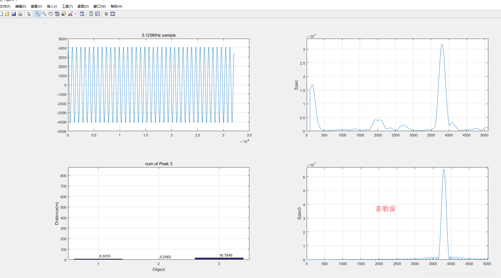Click the link plot icon
The height and width of the screenshot is (278, 501).
82,14
